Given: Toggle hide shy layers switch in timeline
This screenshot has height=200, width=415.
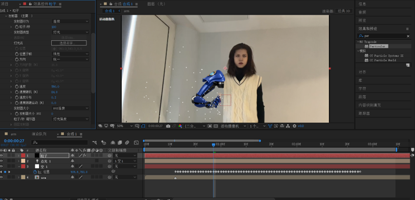Looking at the screenshot, I should 113,142.
